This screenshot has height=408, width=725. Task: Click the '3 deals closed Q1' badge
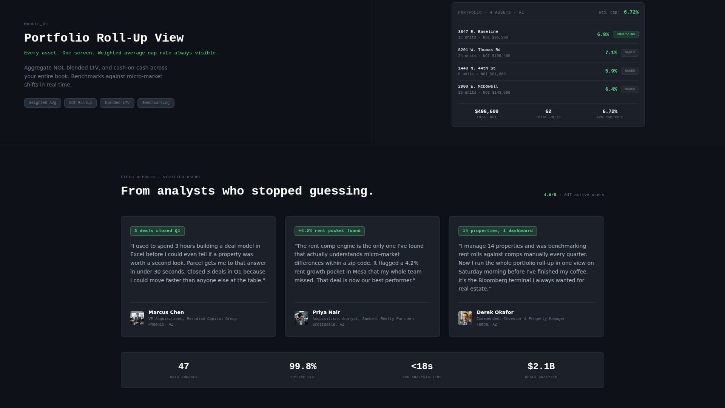[x=157, y=231]
